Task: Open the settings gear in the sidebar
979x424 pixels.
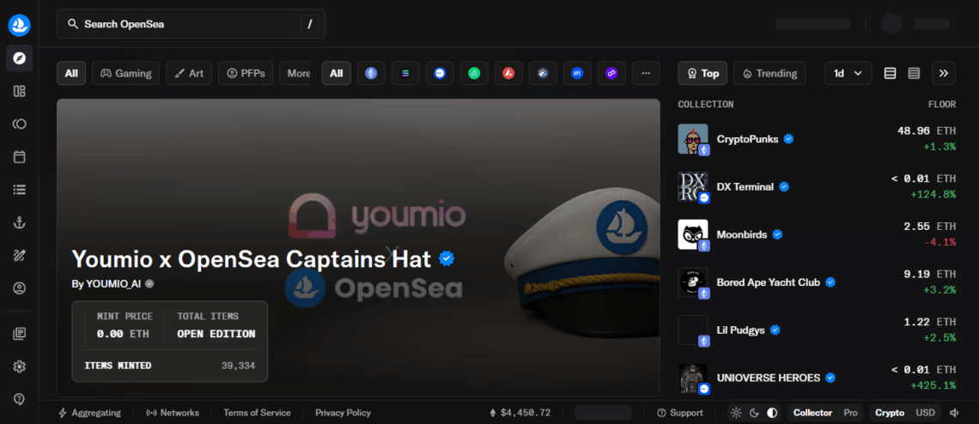Action: pyautogui.click(x=19, y=366)
